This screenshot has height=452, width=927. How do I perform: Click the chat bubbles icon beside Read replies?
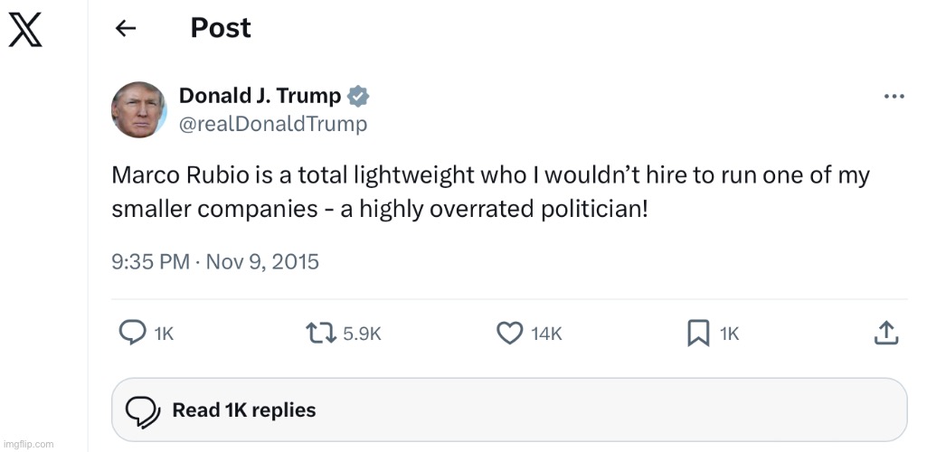tap(143, 410)
